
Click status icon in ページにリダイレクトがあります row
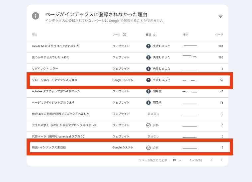point(148,103)
